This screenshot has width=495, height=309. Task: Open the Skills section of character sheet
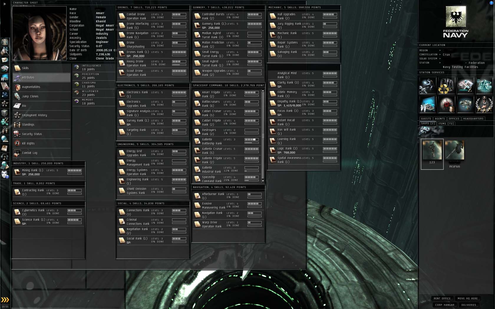(x=42, y=68)
